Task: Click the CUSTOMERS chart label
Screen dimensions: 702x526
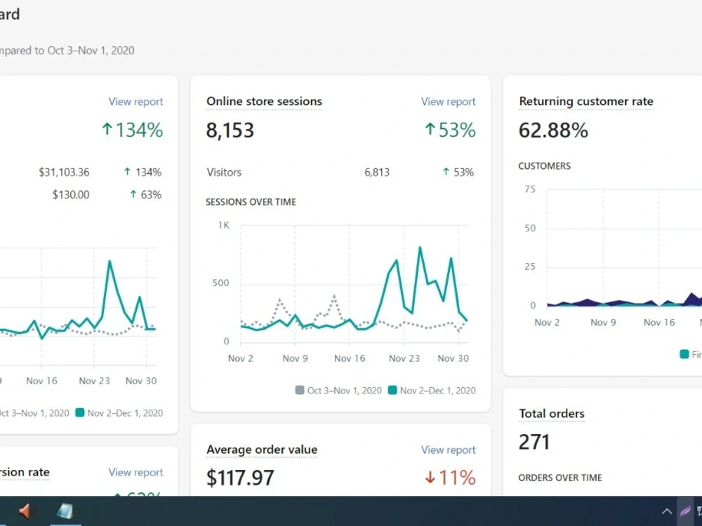Action: pos(545,166)
